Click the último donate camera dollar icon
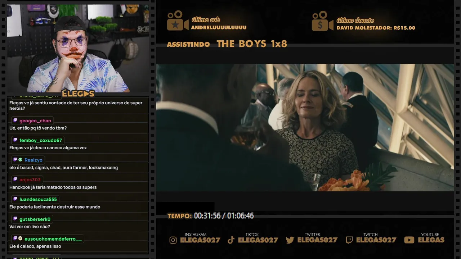Viewport: 461px width, 259px height. point(322,21)
